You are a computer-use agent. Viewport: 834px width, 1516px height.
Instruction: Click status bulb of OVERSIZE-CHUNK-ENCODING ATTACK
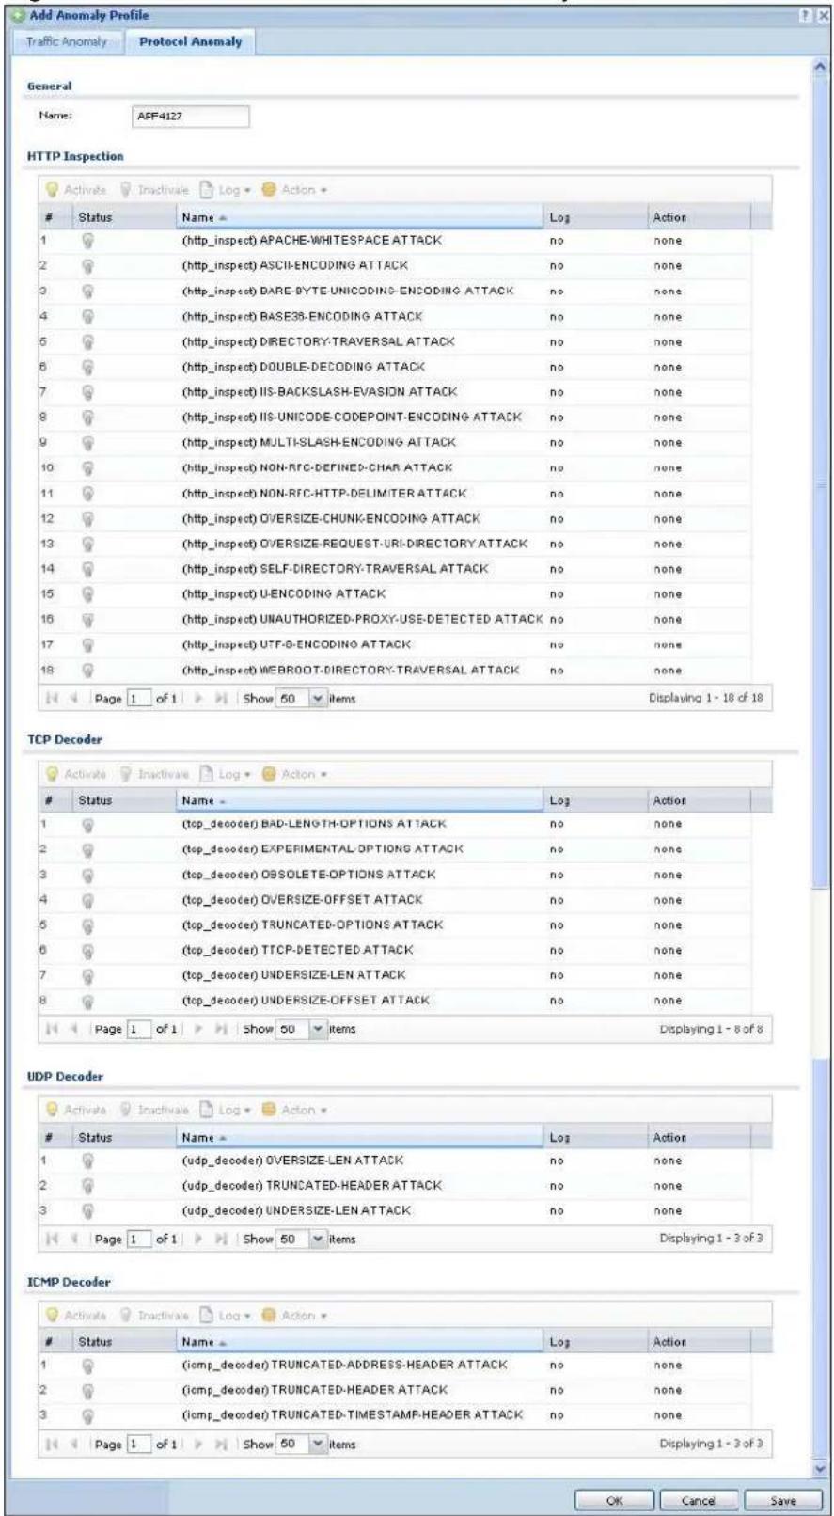click(88, 519)
